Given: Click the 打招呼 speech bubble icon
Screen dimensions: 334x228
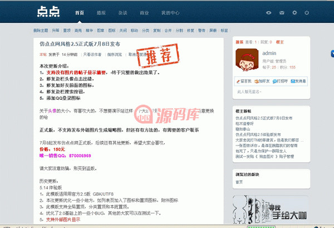Looking at the screenshot, I should (x=274, y=81).
